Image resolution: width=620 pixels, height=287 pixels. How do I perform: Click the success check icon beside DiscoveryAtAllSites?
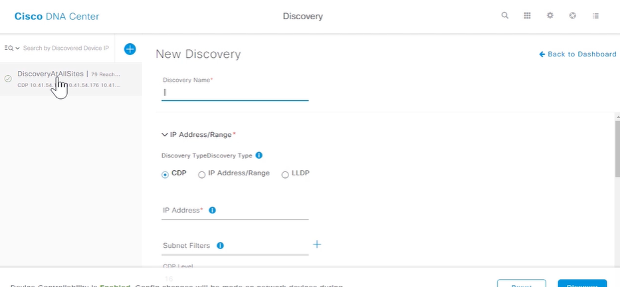pyautogui.click(x=8, y=78)
